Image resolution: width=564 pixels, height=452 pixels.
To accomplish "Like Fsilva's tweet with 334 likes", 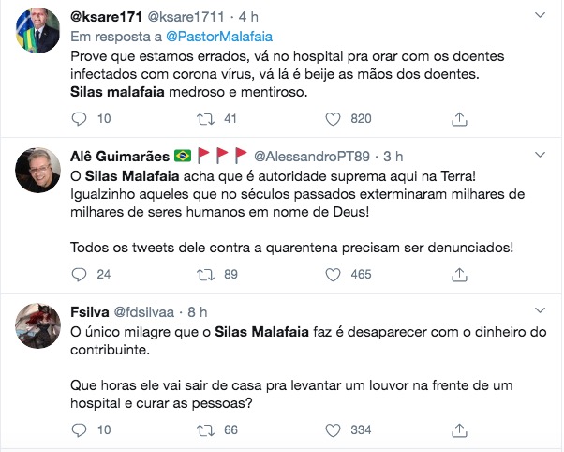I will [x=332, y=429].
